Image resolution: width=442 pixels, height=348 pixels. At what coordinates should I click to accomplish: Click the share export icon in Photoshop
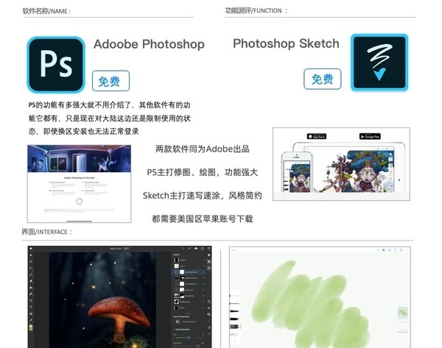(203, 249)
